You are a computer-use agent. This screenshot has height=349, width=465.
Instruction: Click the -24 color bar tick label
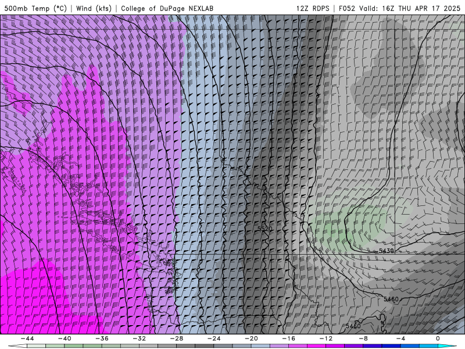point(214,339)
